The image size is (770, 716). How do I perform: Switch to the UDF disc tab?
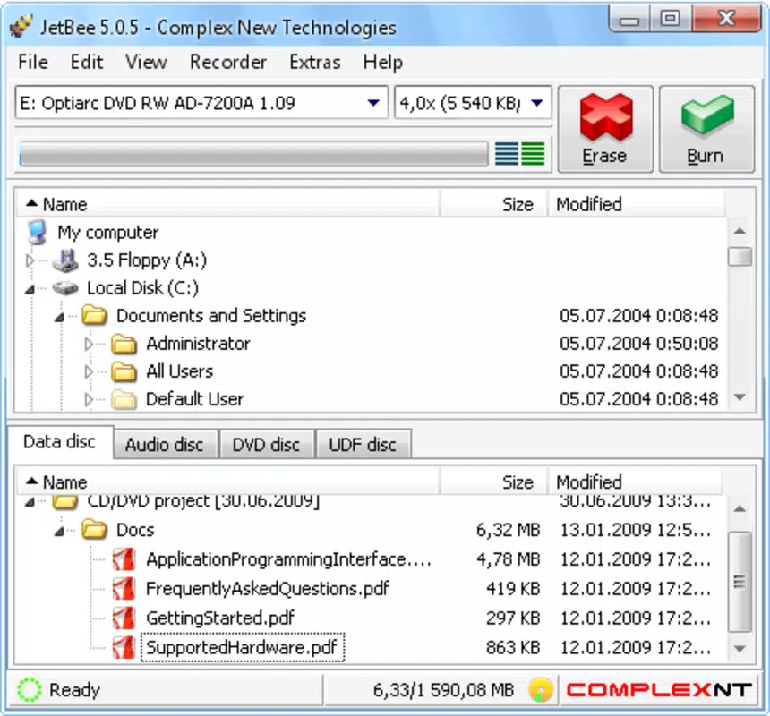click(x=363, y=445)
